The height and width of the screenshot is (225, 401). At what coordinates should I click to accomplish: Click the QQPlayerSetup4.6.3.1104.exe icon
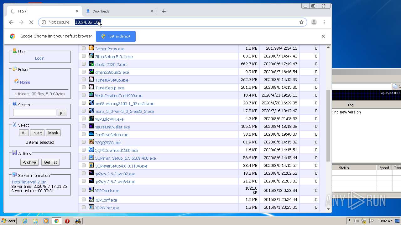(x=91, y=165)
